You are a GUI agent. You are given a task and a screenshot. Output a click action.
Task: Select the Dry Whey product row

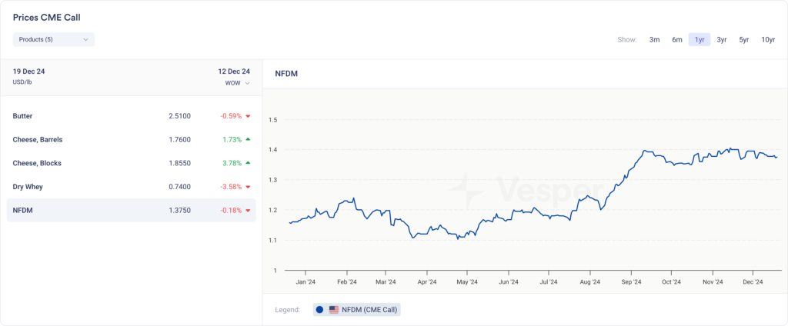[131, 187]
